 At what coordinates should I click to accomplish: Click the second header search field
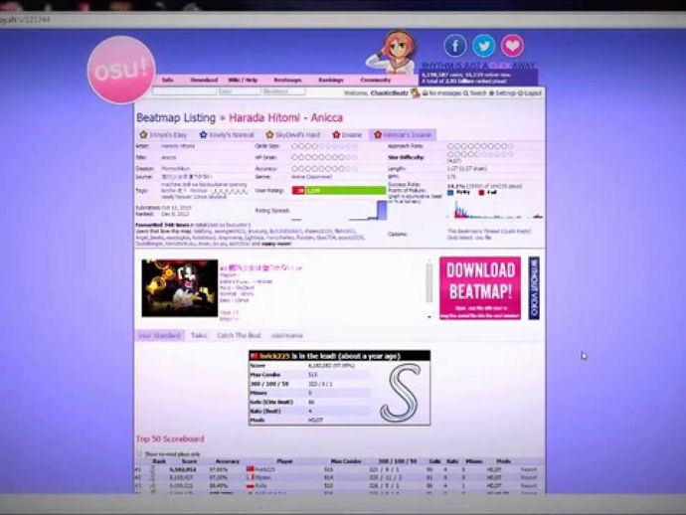point(240,91)
